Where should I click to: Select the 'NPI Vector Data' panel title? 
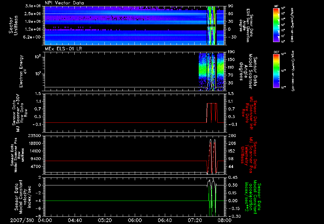[64, 3]
